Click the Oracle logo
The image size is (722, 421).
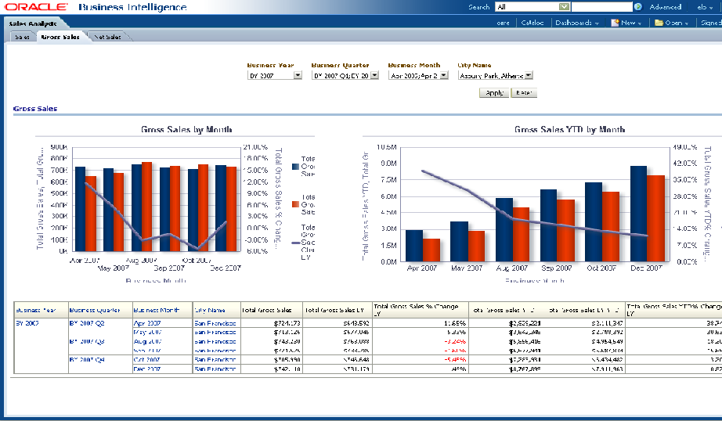coord(35,7)
